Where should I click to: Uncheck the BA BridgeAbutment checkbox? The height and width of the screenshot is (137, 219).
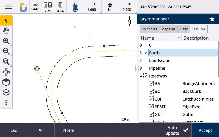(151, 84)
